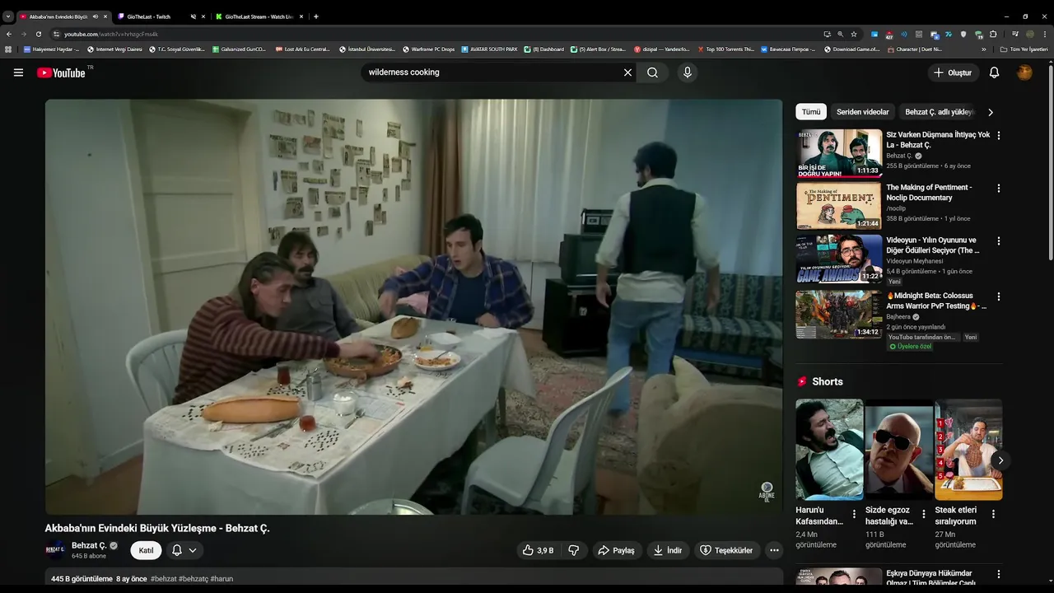Open options for the Videoyun video
Screen dimensions: 1054x593
pos(999,241)
